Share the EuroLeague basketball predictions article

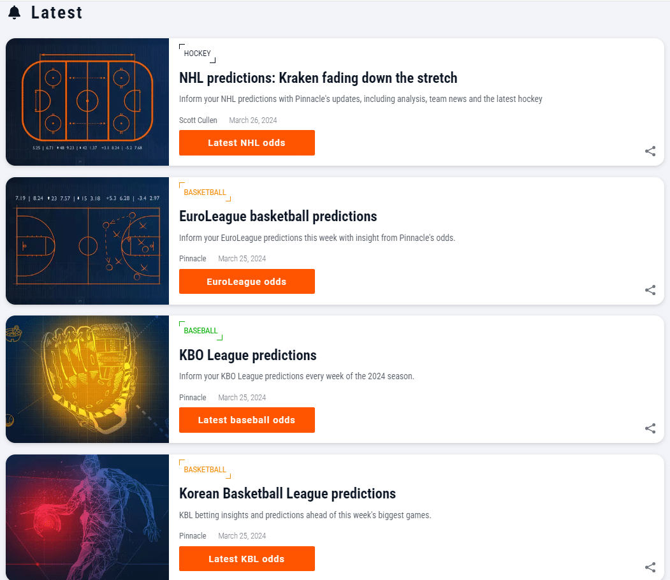(650, 290)
